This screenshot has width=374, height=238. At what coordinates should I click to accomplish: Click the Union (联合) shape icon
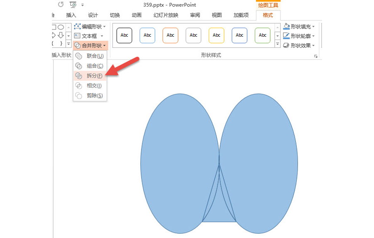point(79,56)
